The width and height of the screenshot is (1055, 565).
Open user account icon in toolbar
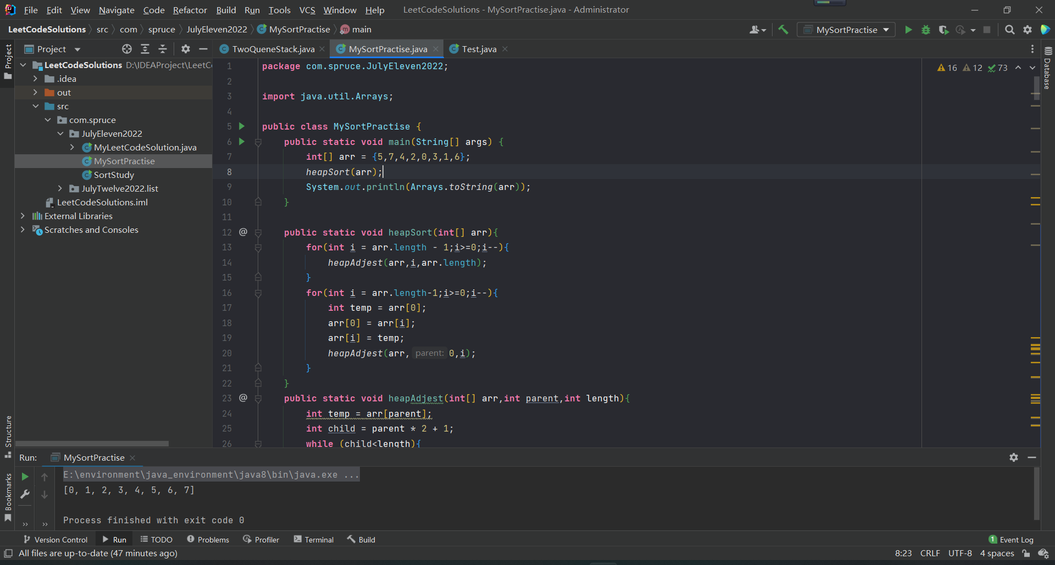click(757, 30)
